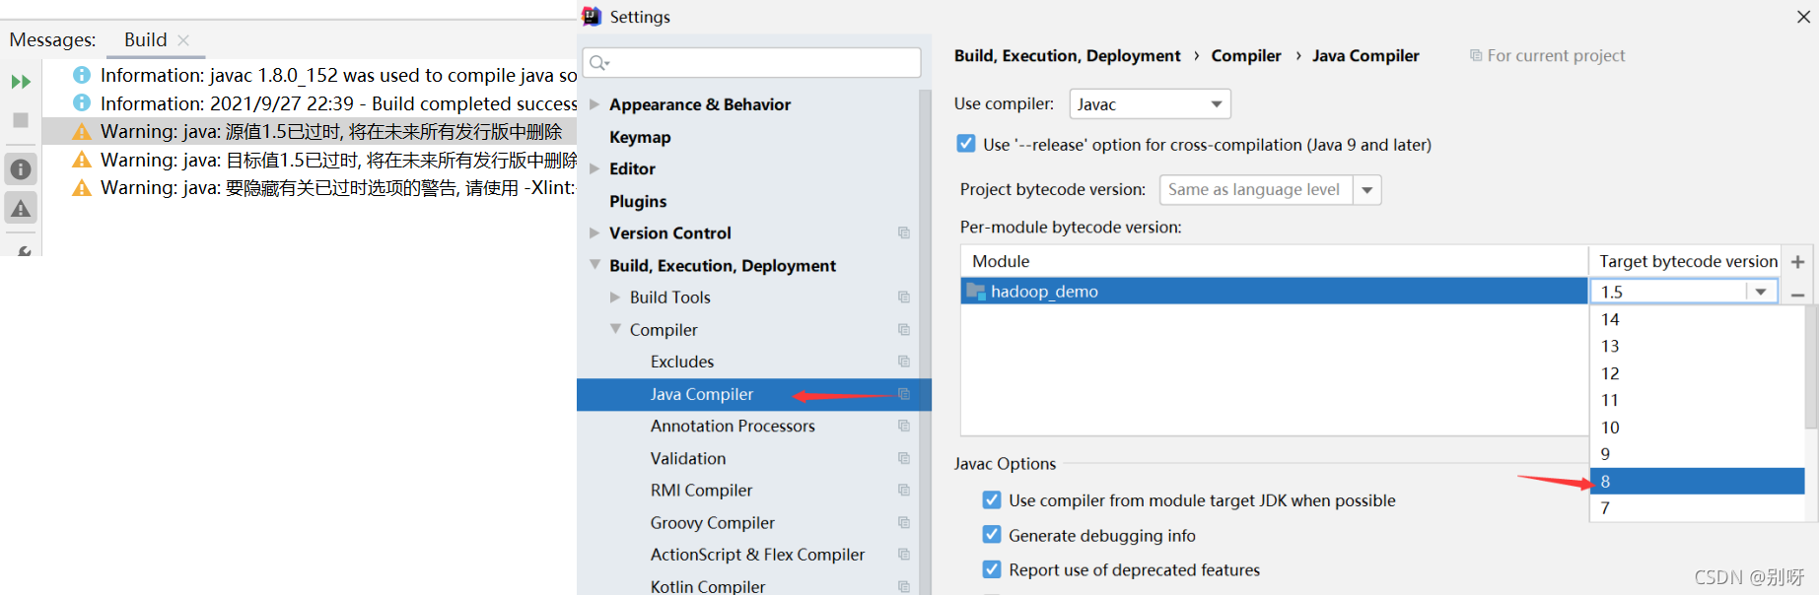
Task: Open Groovy Compiler settings
Action: click(713, 523)
